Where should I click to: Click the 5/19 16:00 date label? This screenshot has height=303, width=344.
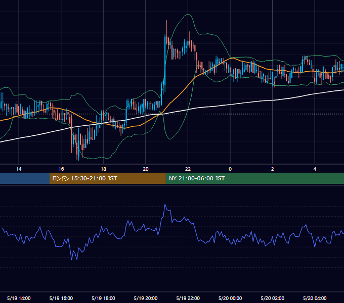[x=61, y=298]
